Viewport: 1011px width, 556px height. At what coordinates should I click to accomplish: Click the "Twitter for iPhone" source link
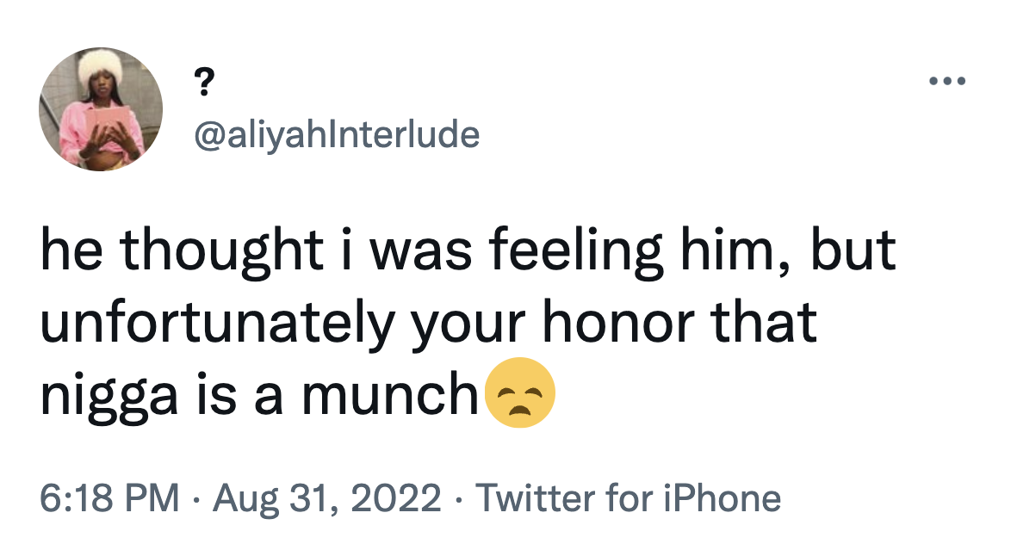click(x=628, y=498)
